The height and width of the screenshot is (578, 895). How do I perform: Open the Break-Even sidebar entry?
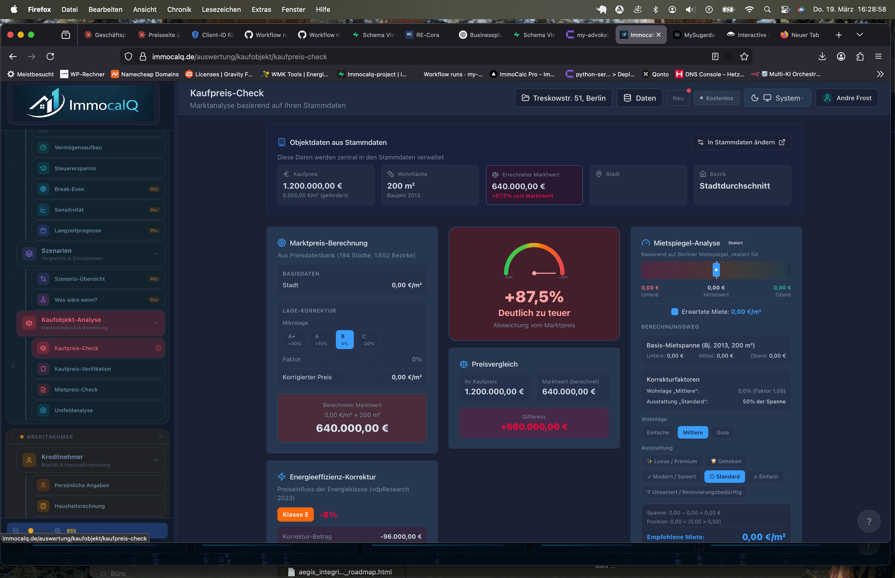tap(98, 189)
